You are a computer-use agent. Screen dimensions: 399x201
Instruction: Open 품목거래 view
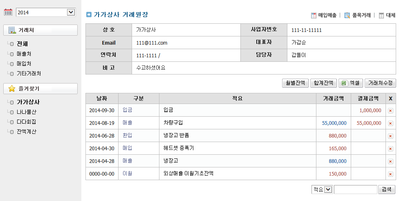358,16
